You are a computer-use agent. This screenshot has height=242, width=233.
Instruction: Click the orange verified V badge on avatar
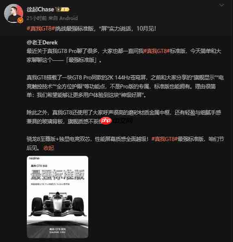pos(20,20)
